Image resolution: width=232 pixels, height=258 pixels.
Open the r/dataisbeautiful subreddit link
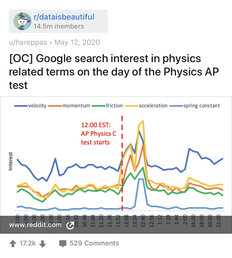[64, 17]
